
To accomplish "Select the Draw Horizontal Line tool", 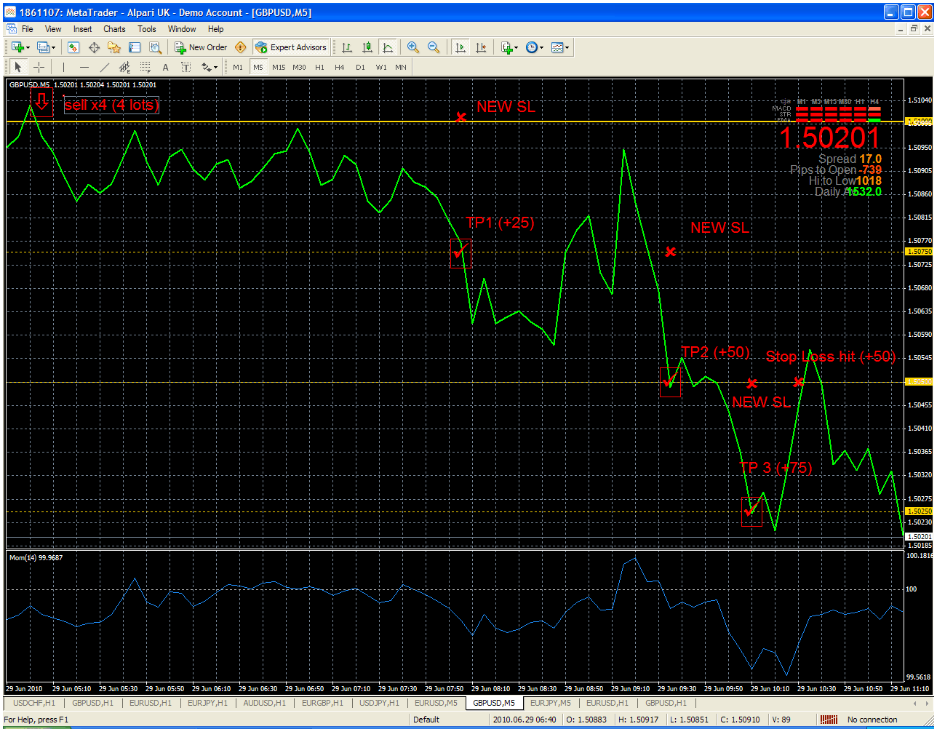I will click(84, 67).
